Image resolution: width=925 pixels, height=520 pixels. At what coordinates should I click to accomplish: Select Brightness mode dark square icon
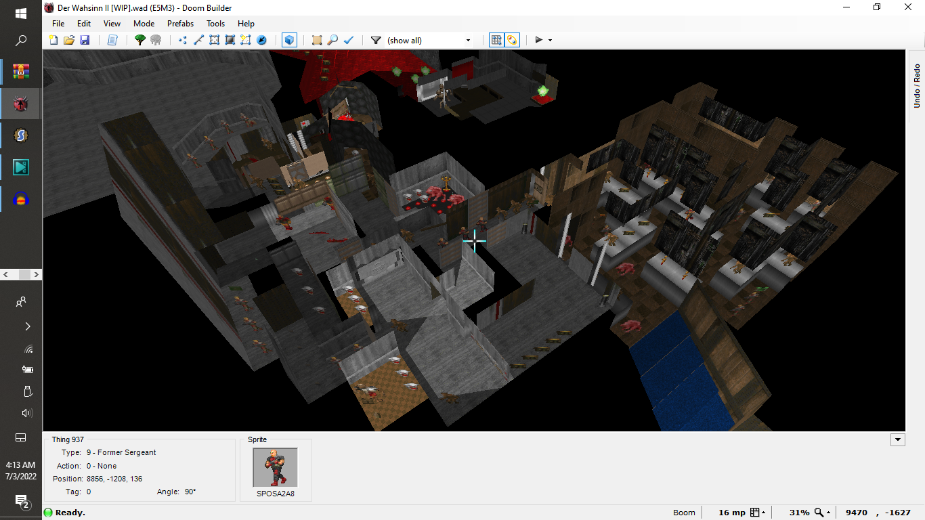click(x=230, y=40)
